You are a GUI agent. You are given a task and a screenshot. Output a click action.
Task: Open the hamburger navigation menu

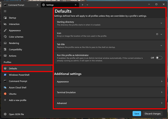point(5,11)
